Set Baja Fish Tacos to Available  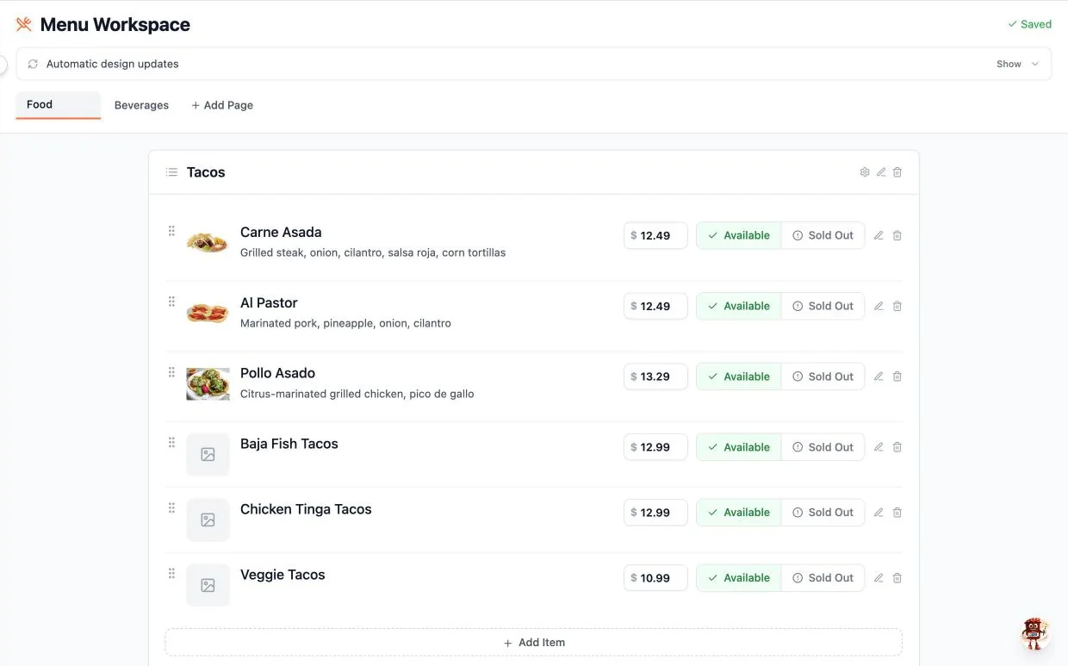tap(739, 447)
